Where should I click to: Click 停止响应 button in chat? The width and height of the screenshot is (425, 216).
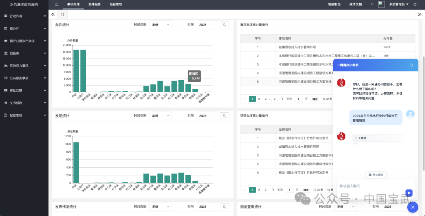[x=376, y=175]
